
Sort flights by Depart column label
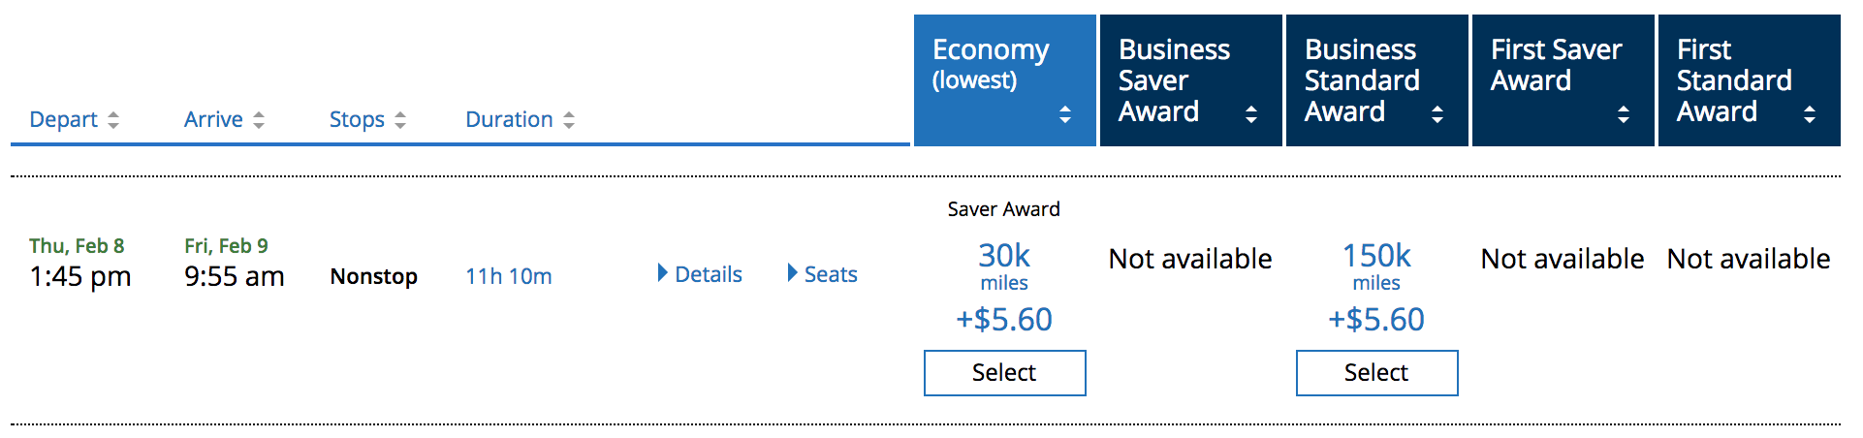63,120
